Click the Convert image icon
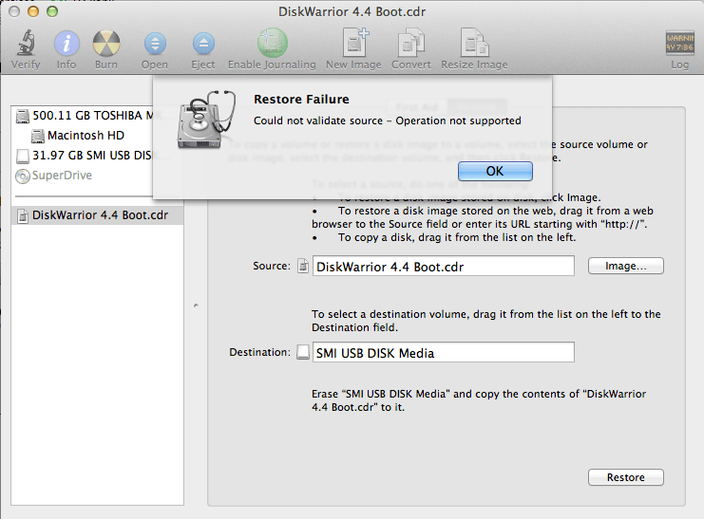The width and height of the screenshot is (704, 519). (410, 43)
